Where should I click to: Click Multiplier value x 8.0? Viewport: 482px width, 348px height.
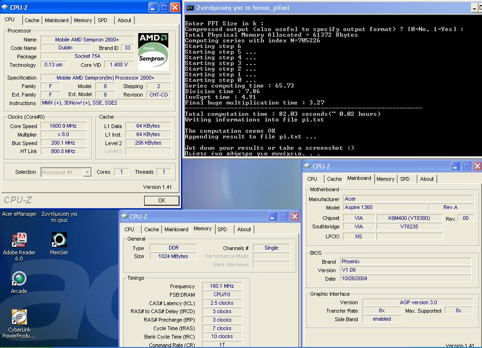[x=63, y=135]
